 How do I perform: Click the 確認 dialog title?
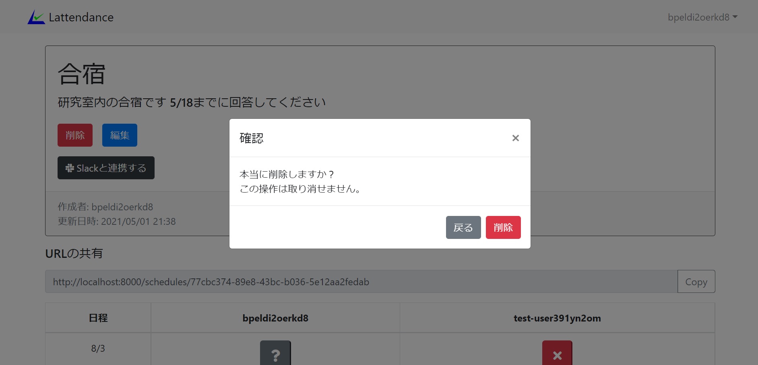tap(252, 138)
